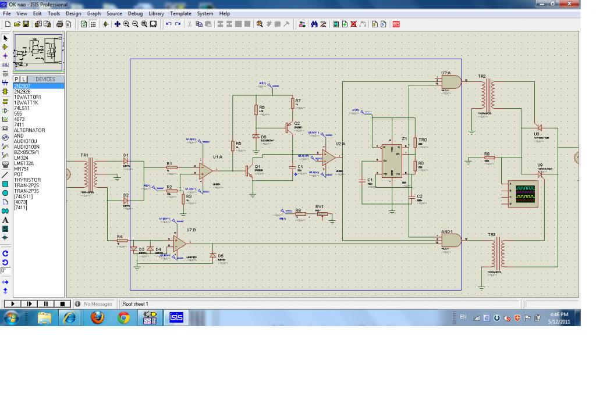Toggle the grid display toolbar button
The width and height of the screenshot is (596, 397).
(94, 24)
